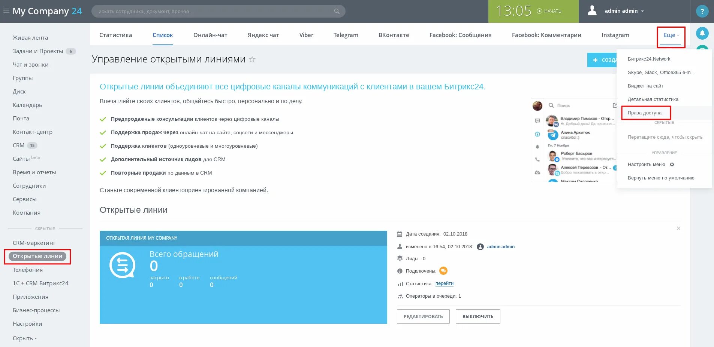Click the admin user avatar icon
The image size is (714, 347).
point(592,10)
